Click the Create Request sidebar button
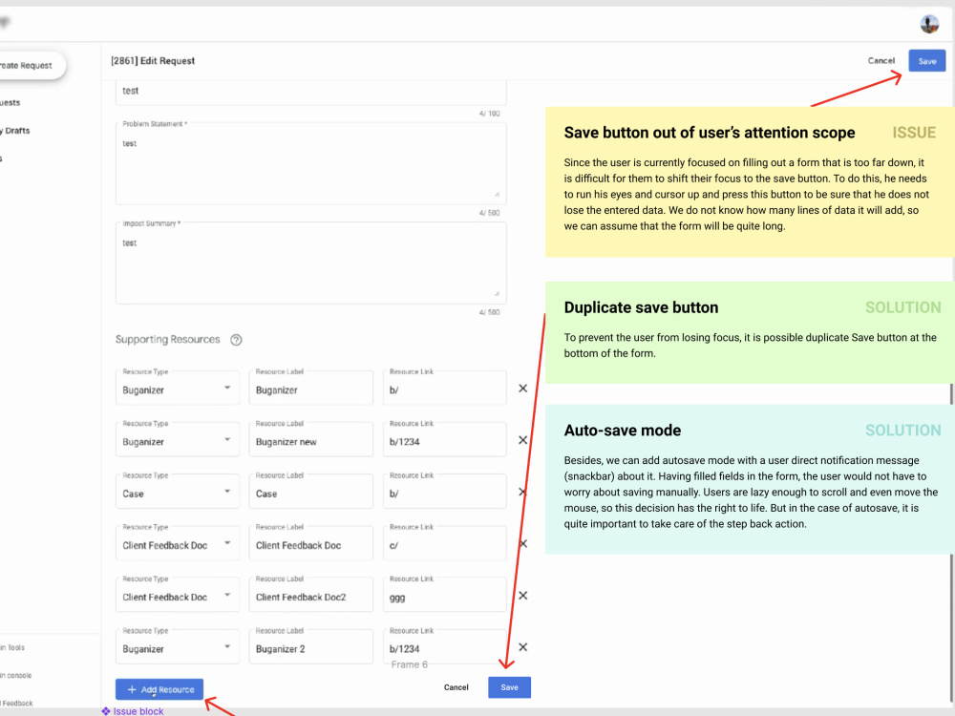955x716 pixels. point(32,66)
